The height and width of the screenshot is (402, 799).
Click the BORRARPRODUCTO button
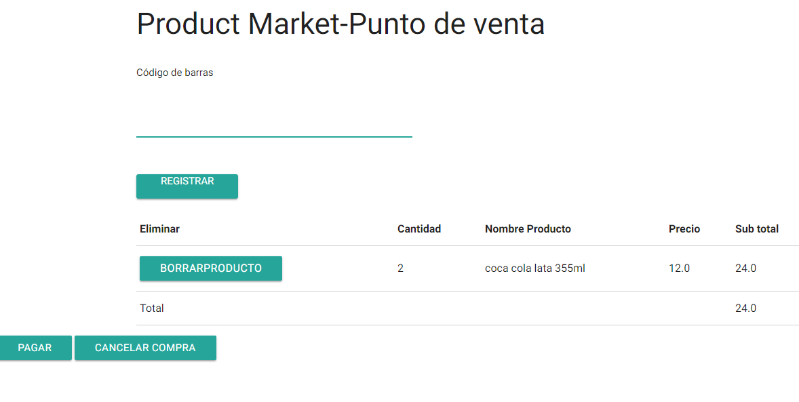point(211,268)
